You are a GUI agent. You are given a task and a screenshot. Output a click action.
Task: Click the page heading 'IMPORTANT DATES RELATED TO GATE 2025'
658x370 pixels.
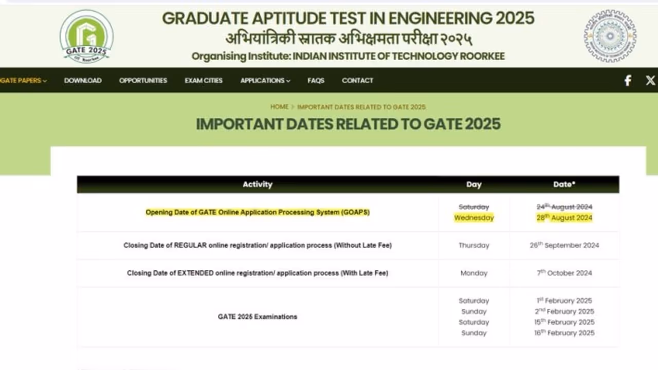348,124
